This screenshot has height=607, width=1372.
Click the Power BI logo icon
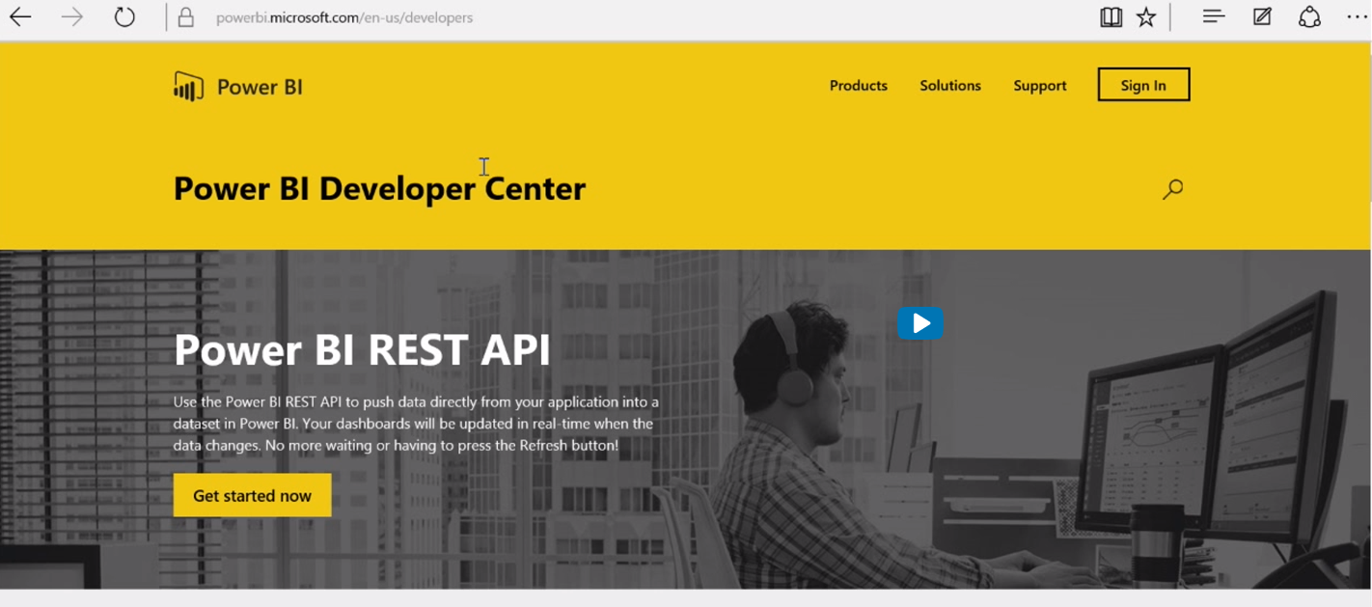[x=188, y=86]
